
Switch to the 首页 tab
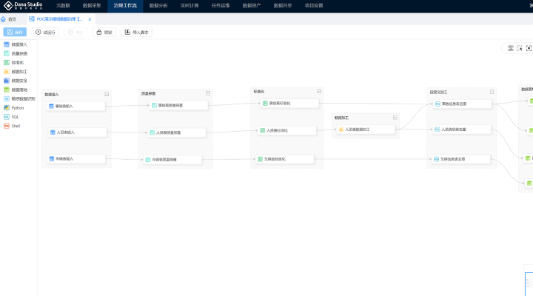click(9, 19)
